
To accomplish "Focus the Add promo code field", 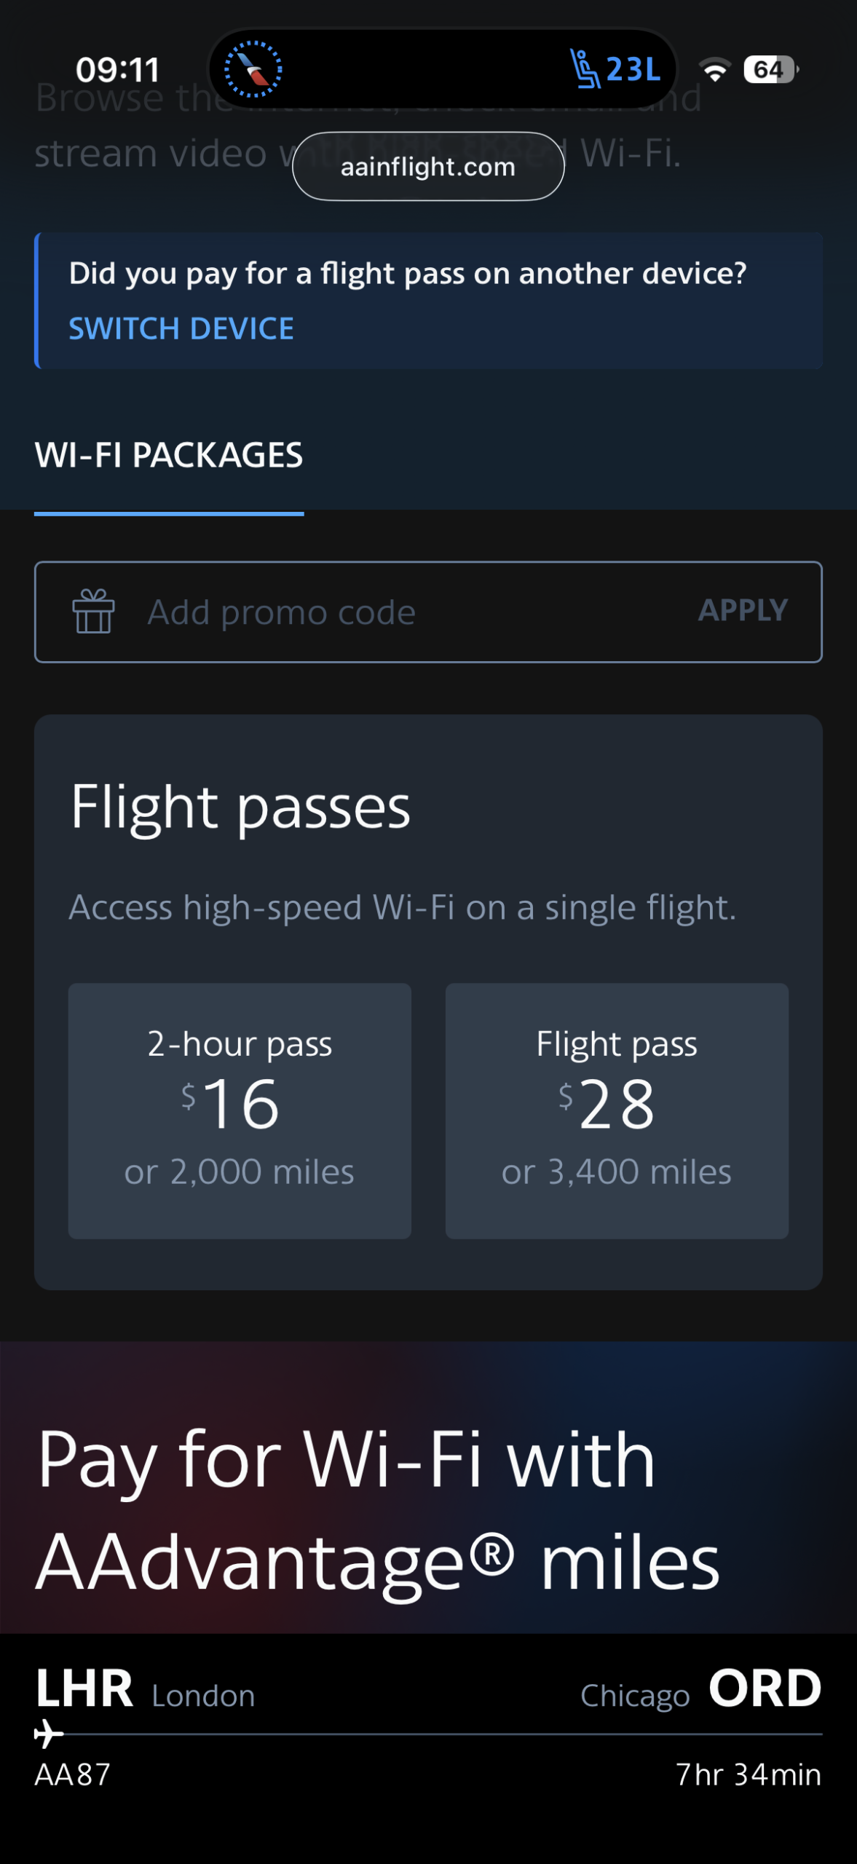I will [408, 612].
